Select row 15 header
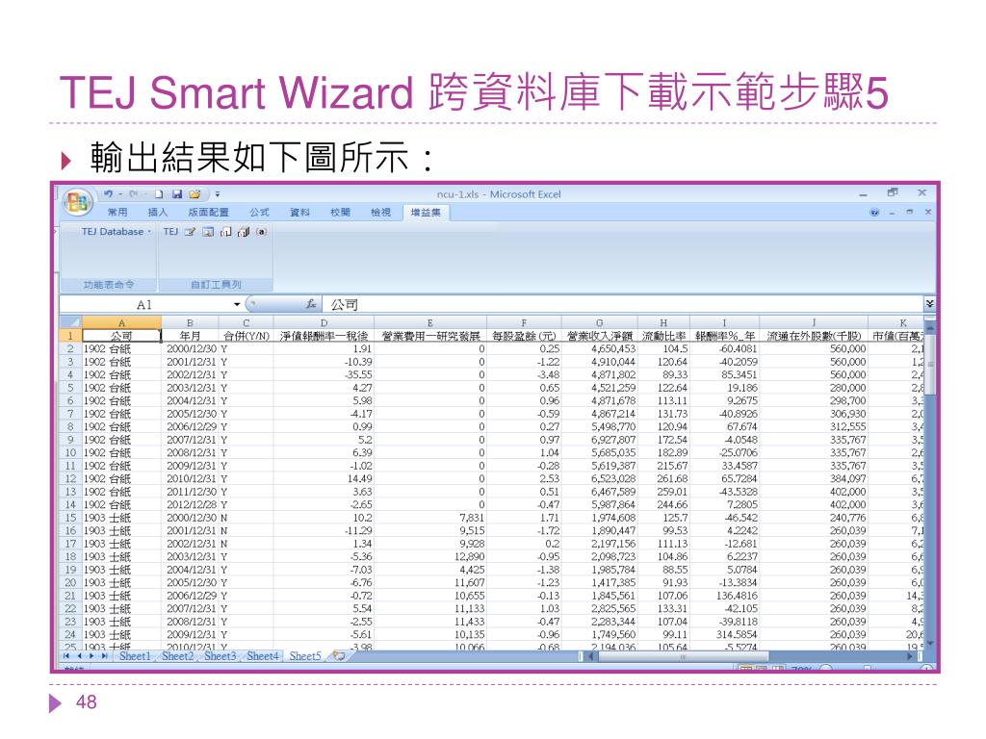This screenshot has width=986, height=739. point(70,518)
